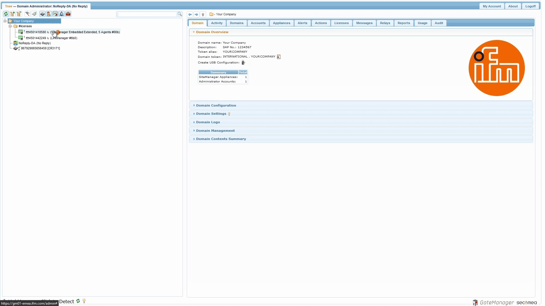
Task: Click the back navigation arrow
Action: click(x=190, y=14)
